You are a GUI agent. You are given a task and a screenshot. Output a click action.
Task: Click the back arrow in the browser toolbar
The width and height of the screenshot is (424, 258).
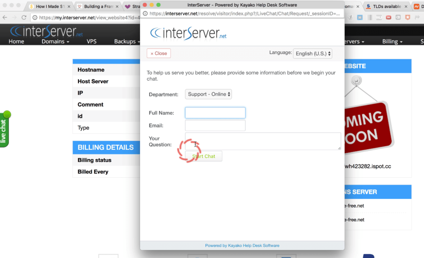[5, 17]
